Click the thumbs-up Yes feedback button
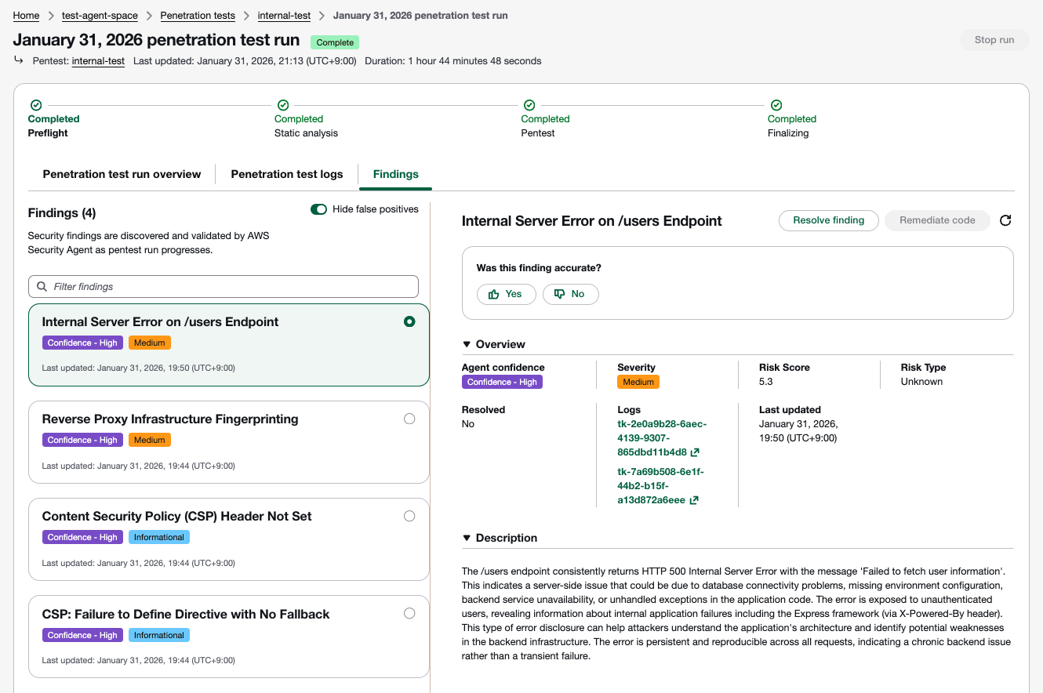This screenshot has width=1043, height=693. pyautogui.click(x=506, y=294)
